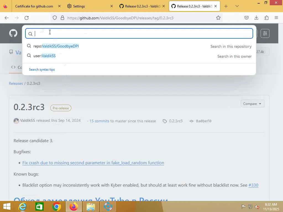The height and width of the screenshot is (212, 283).
Task: Click the GitHub logo icon
Action: click(13, 33)
